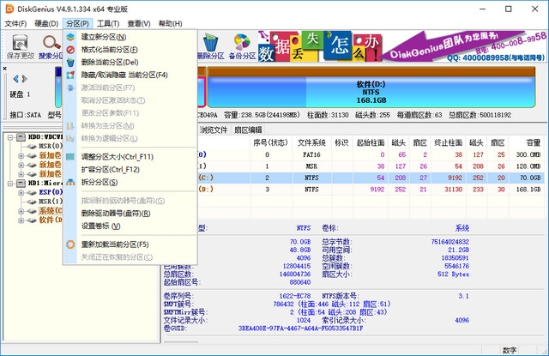Open the 硬盘(D) Disk menu
The height and width of the screenshot is (356, 549).
click(46, 23)
